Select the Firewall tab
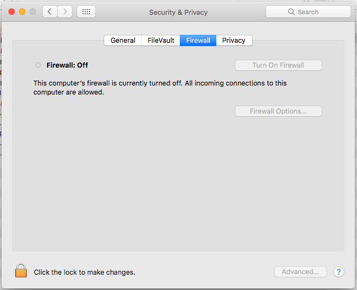The height and width of the screenshot is (290, 357). pos(198,41)
